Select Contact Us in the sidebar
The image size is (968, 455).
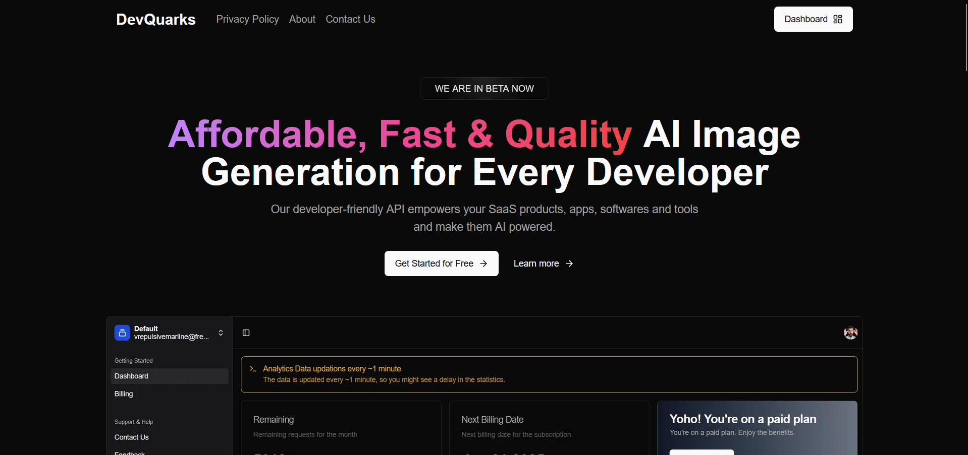169,437
